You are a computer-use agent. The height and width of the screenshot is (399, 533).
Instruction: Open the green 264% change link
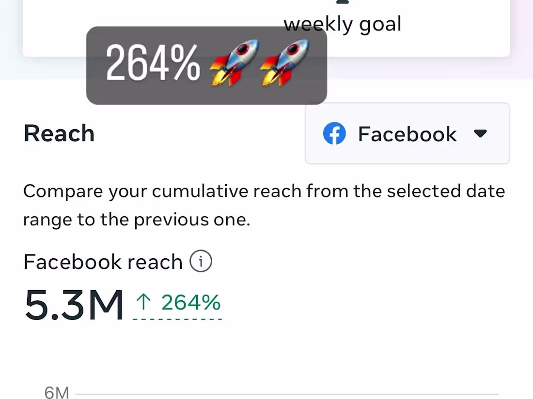190,303
